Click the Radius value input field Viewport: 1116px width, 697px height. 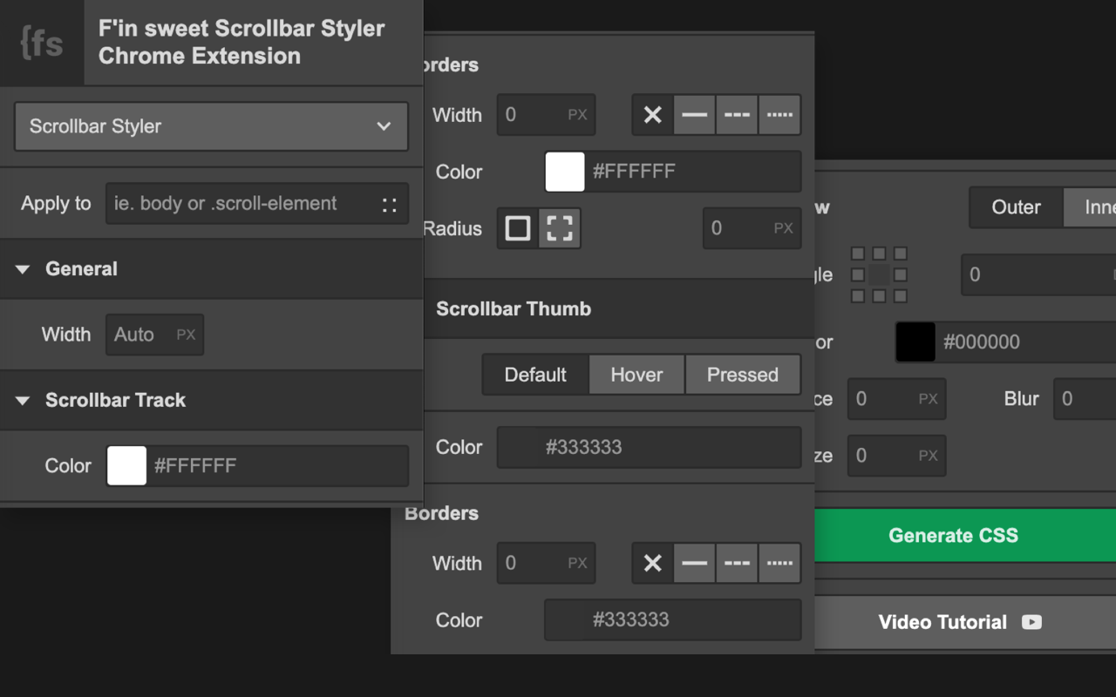tap(752, 229)
